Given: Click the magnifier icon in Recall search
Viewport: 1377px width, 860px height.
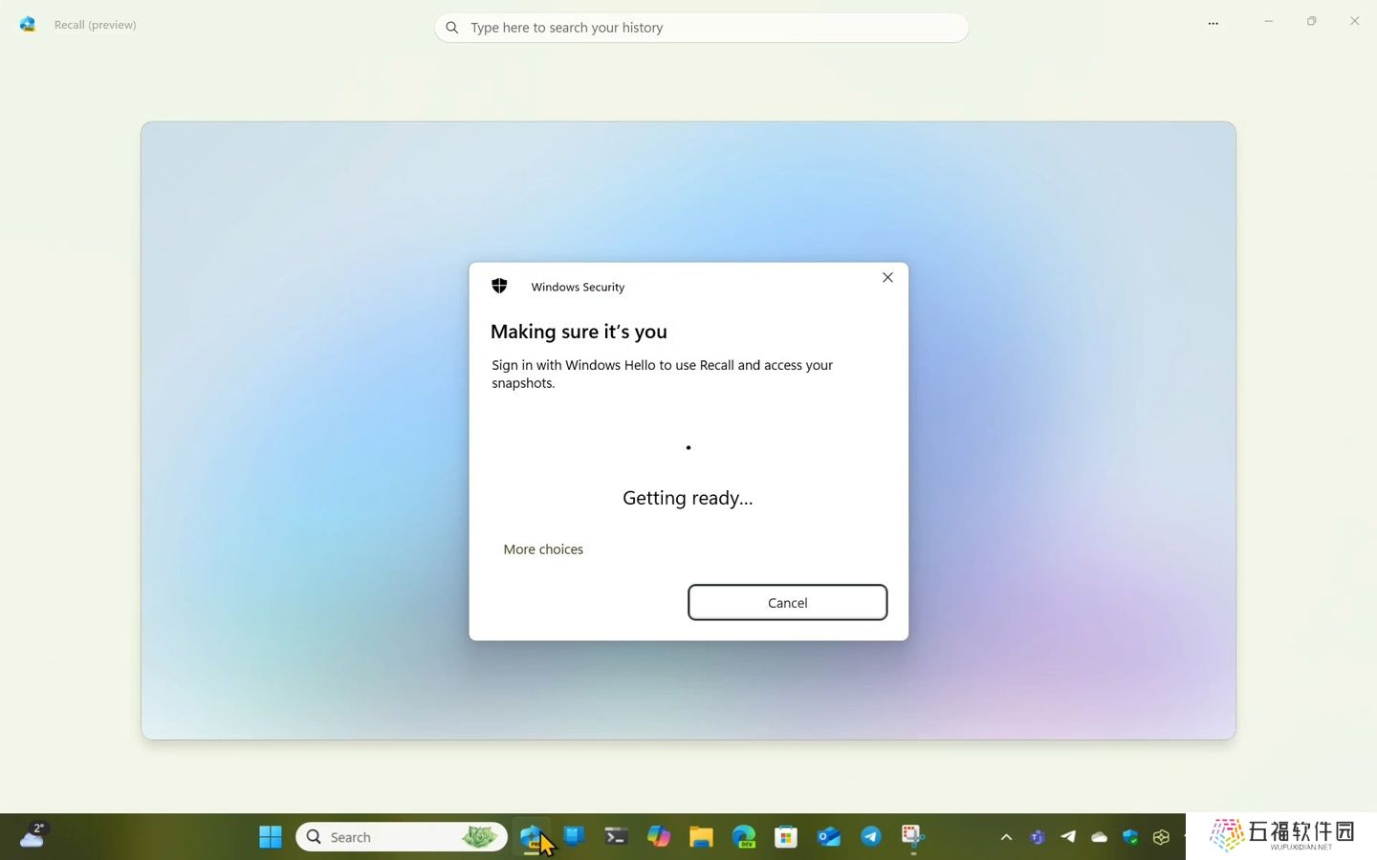Looking at the screenshot, I should 452,28.
